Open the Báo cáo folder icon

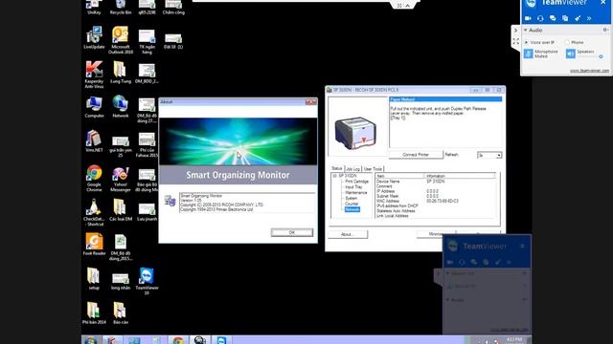121,312
